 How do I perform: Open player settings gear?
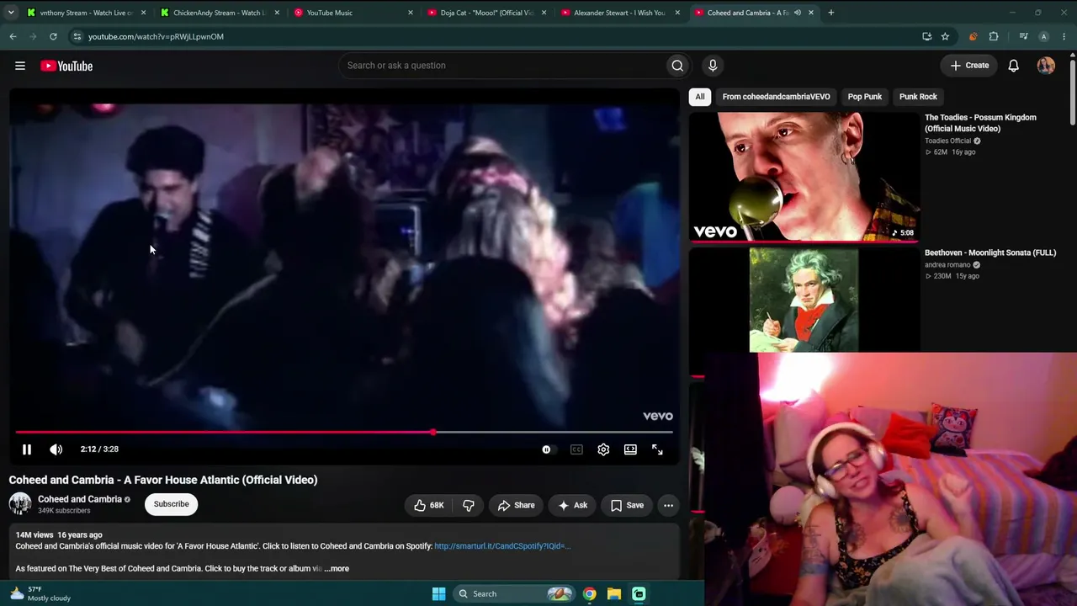(x=603, y=449)
